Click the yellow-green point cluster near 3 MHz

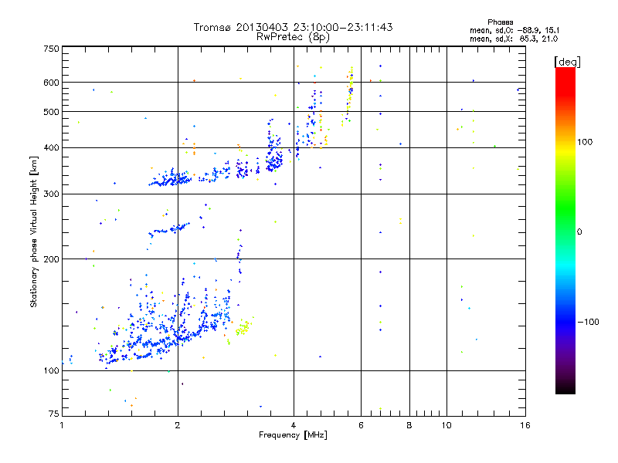243,328
